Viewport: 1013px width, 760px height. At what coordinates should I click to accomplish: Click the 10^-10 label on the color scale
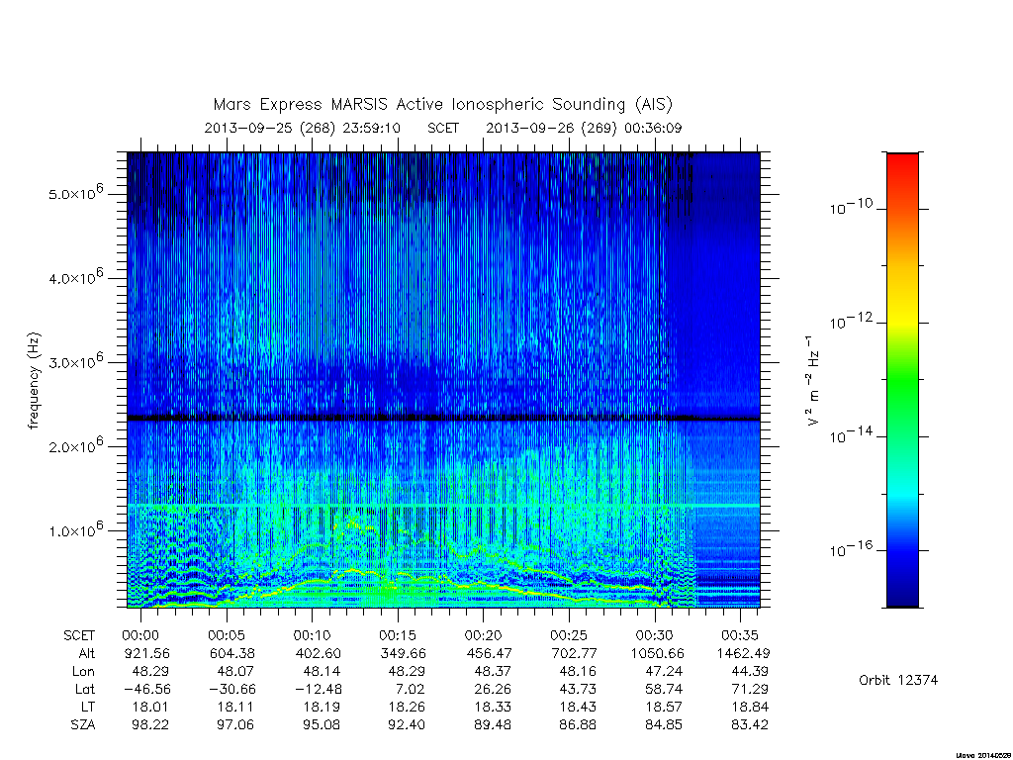click(x=852, y=207)
